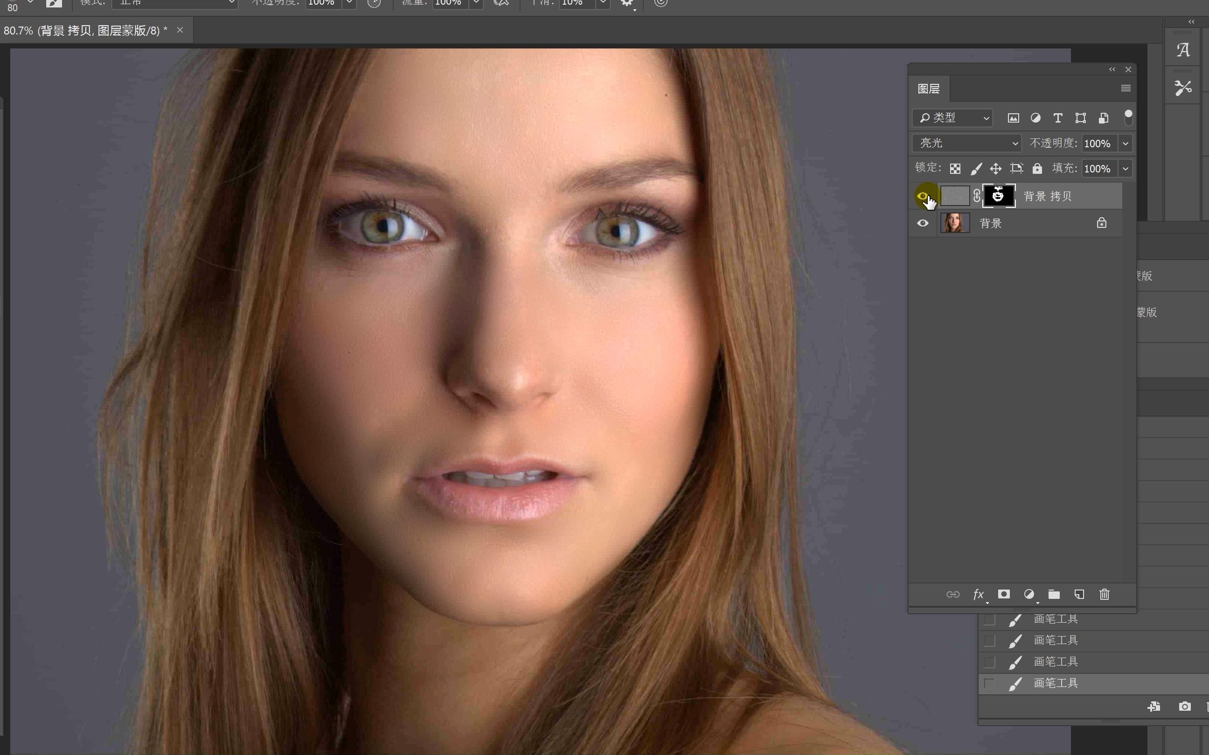Filter for adjustment layers icon
The width and height of the screenshot is (1209, 755).
point(1035,118)
